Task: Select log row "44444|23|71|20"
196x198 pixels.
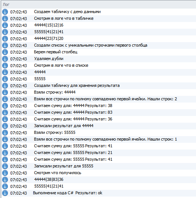Action: pos(99,39)
